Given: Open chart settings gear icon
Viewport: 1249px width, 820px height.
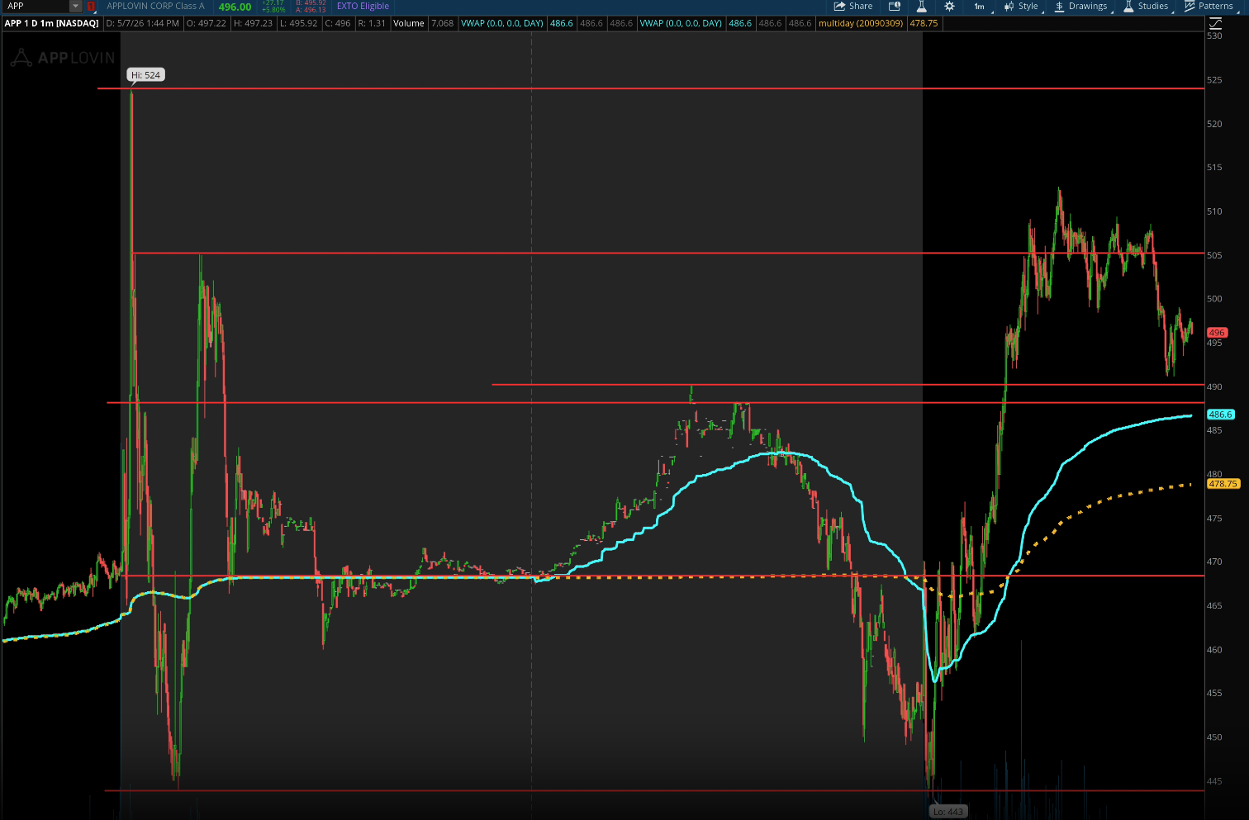Looking at the screenshot, I should click(949, 6).
